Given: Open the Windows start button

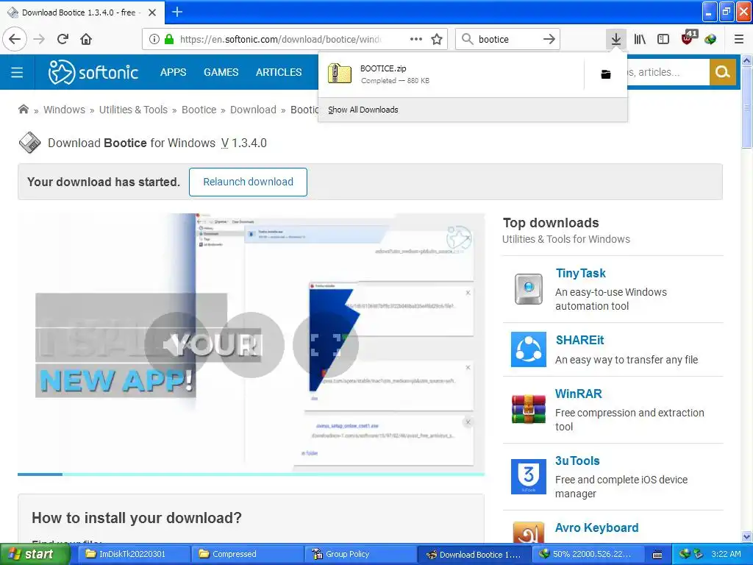Looking at the screenshot, I should 35,554.
